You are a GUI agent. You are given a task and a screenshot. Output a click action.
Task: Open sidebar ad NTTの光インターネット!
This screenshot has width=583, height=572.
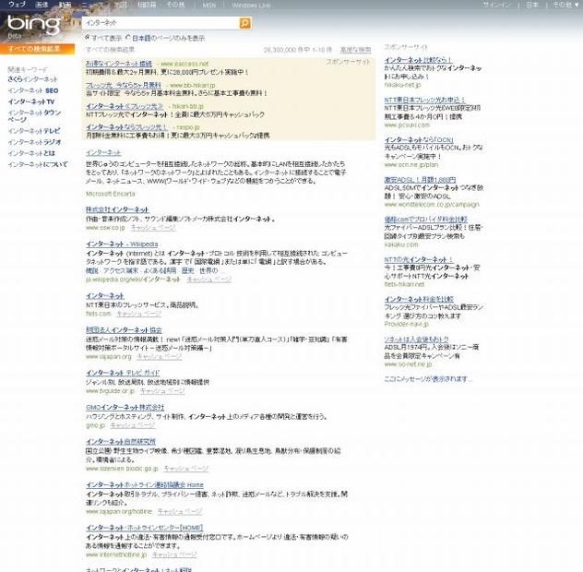419,259
